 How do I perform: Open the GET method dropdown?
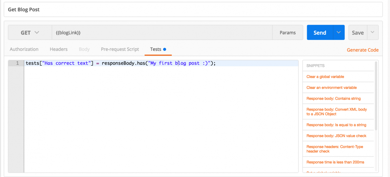click(30, 32)
